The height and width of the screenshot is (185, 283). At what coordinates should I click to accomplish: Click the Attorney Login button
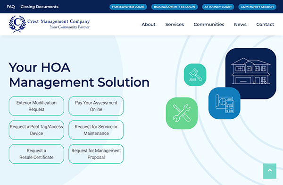click(218, 7)
